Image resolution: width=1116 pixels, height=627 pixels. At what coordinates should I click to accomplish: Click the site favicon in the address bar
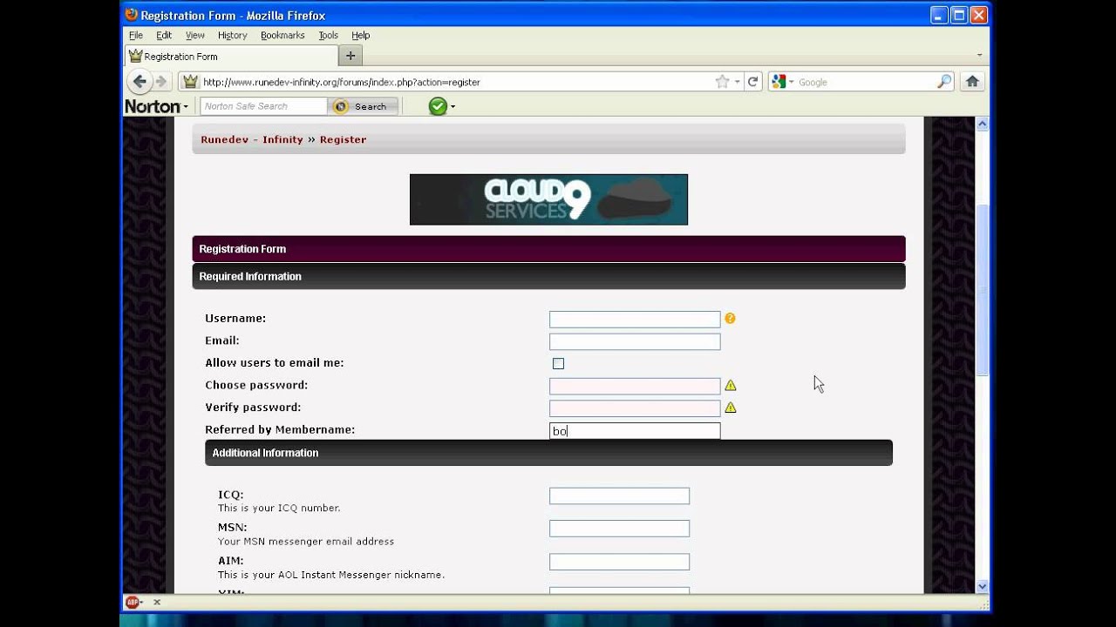click(190, 82)
